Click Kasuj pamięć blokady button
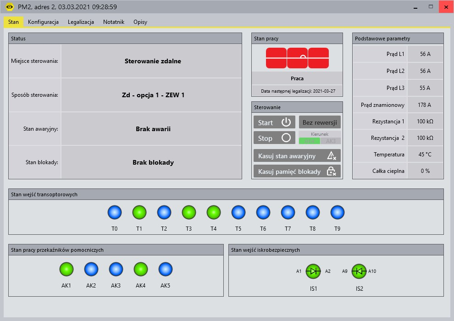 [x=297, y=172]
